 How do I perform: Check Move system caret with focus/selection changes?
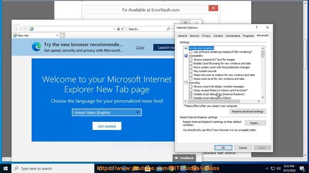190,67
